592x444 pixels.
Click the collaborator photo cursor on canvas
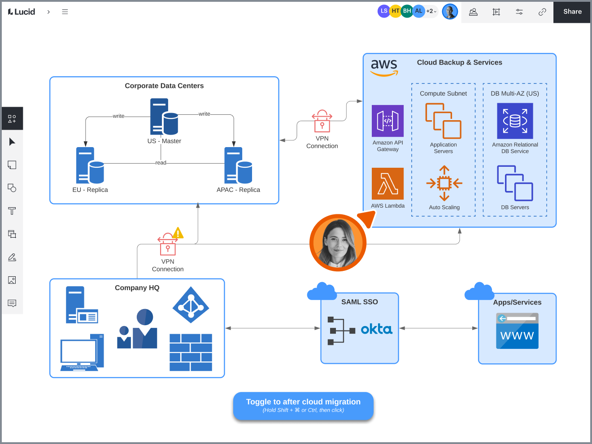[338, 243]
